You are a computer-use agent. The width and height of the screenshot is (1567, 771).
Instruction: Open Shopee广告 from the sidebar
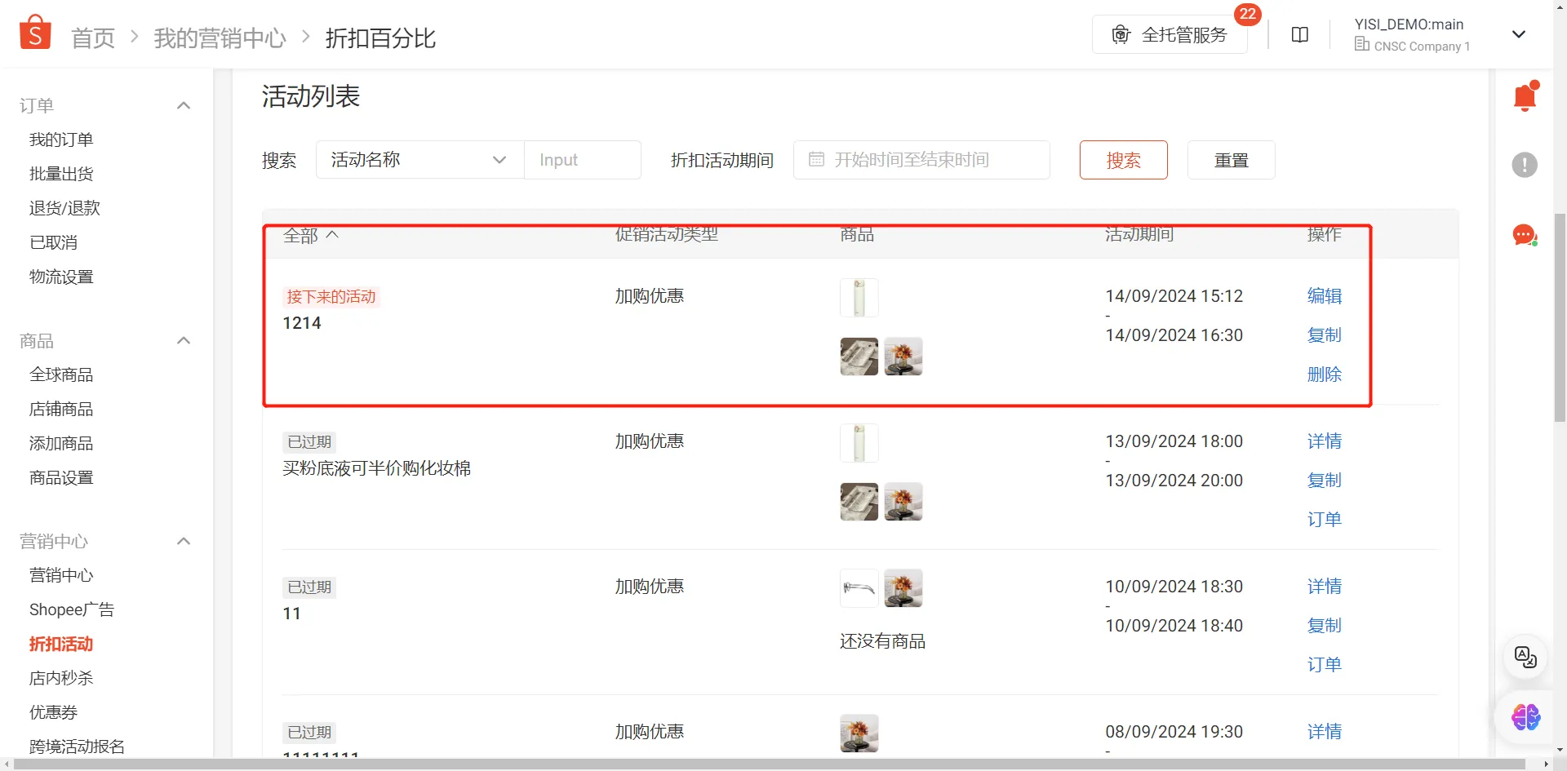(72, 609)
